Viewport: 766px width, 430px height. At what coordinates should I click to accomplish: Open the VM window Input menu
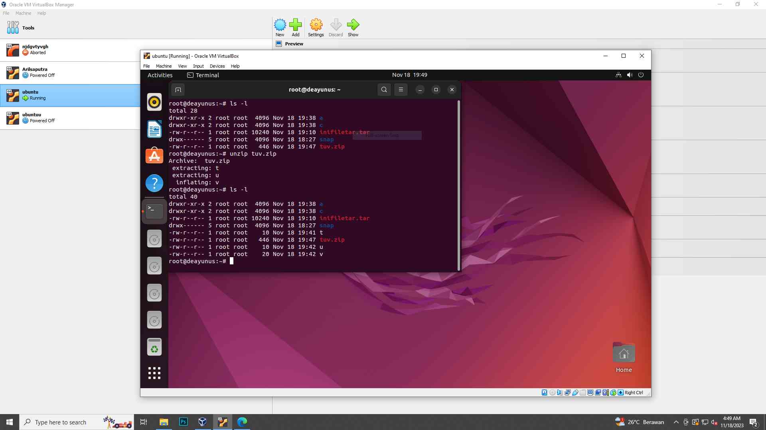(x=198, y=66)
